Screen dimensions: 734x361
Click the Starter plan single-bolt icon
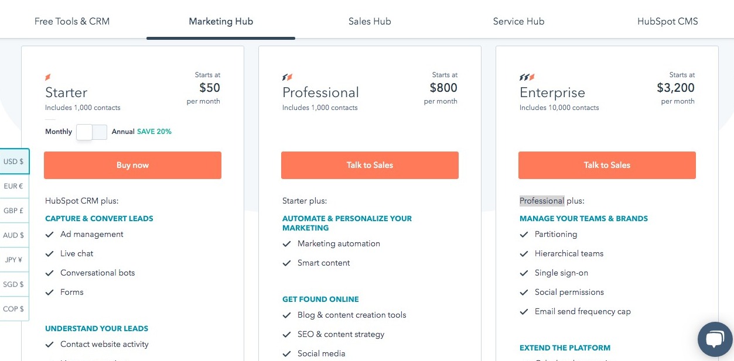pos(48,77)
